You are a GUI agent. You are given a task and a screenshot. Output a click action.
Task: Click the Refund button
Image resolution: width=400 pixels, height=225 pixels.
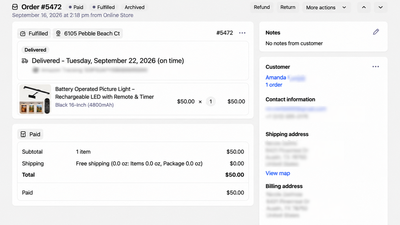[262, 7]
